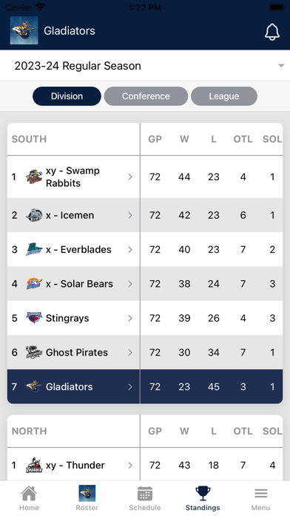Tap the Swamp Rabbits team logo
This screenshot has height=516, width=290.
[34, 176]
